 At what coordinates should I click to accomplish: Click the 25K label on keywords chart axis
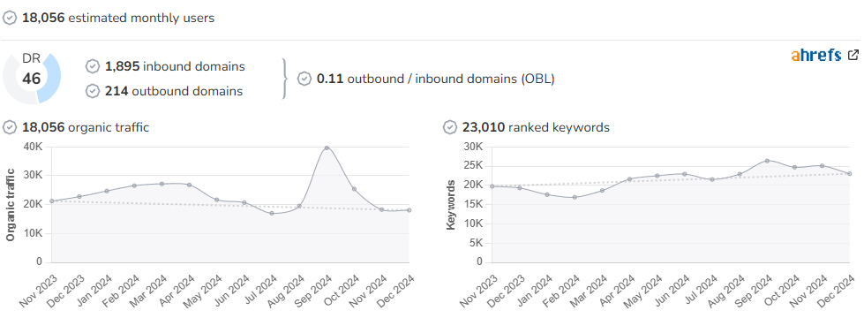click(473, 165)
